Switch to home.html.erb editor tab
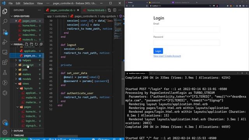The width and height of the screenshot is (249, 140). click(x=96, y=10)
